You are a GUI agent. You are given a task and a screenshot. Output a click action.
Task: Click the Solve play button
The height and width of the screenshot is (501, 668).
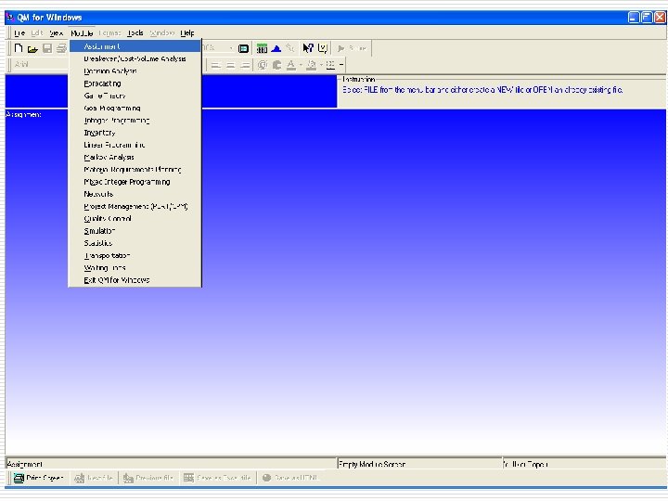(x=352, y=48)
